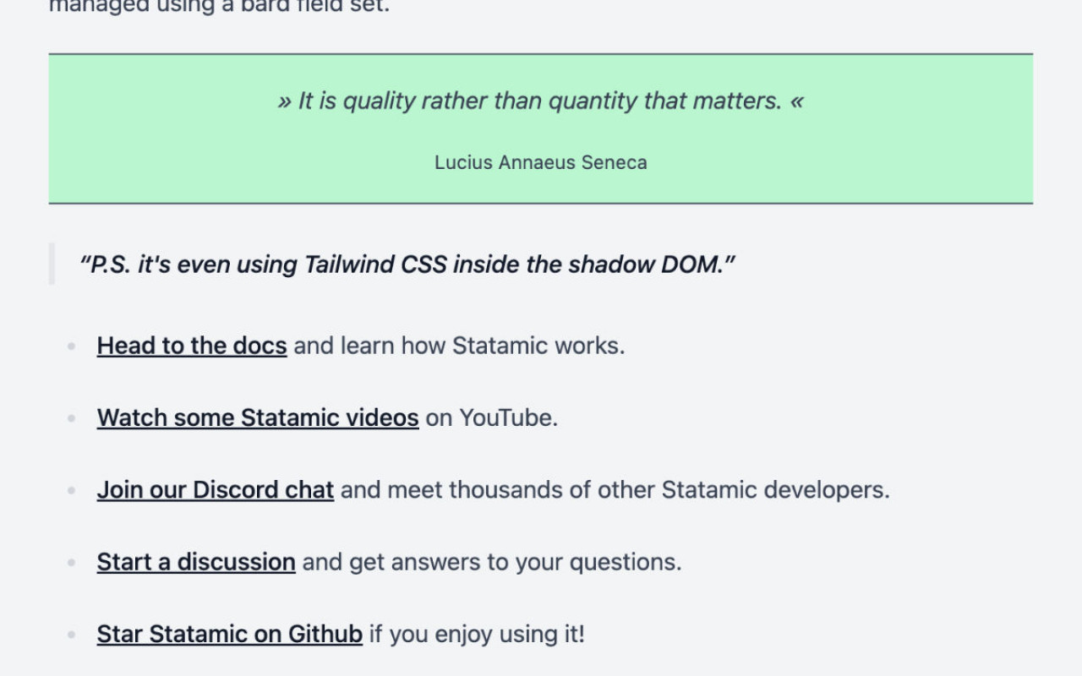Click the author name Lucius Annaeus Seneca
Screen dimensions: 1082x676
point(541,162)
